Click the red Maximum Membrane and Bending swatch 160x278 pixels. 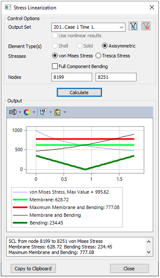pos(20,207)
